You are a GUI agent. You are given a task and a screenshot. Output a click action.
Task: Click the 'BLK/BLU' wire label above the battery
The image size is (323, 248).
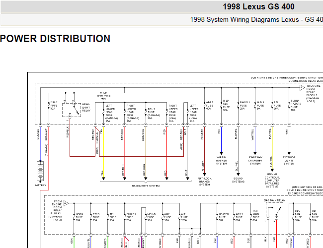(x=38, y=134)
